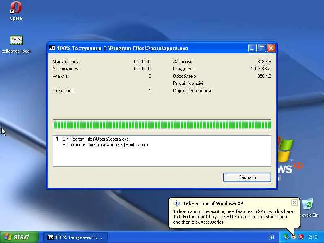Image resolution: width=324 pixels, height=243 pixels.
Task: Click the 7z icon in the dialog title bar
Action: (52, 48)
